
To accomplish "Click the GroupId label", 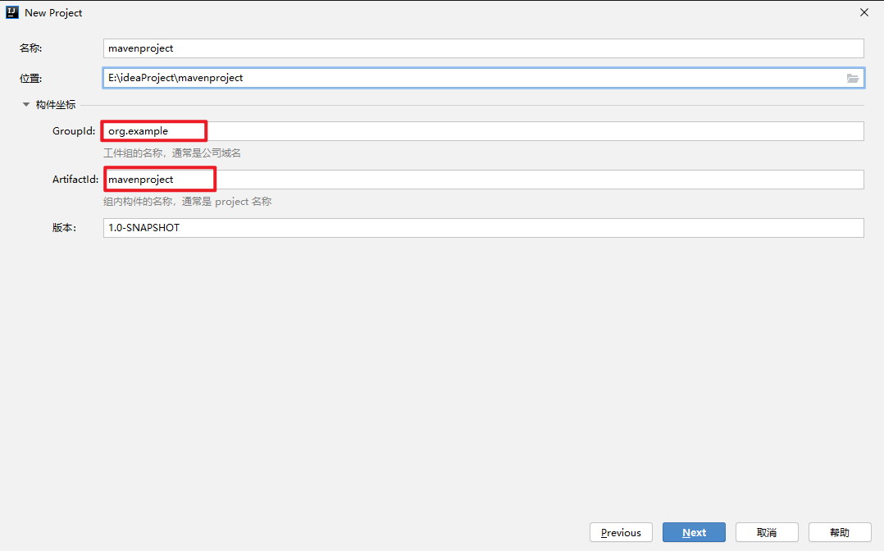I will point(74,131).
